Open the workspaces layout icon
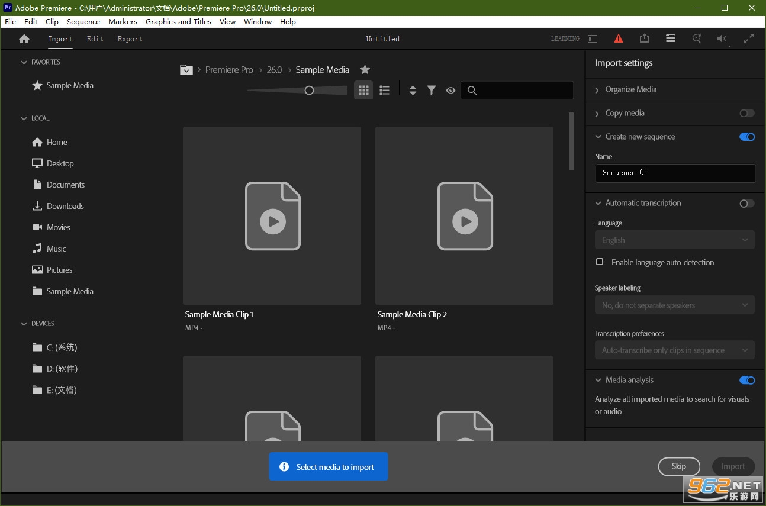The image size is (766, 506). coord(671,38)
